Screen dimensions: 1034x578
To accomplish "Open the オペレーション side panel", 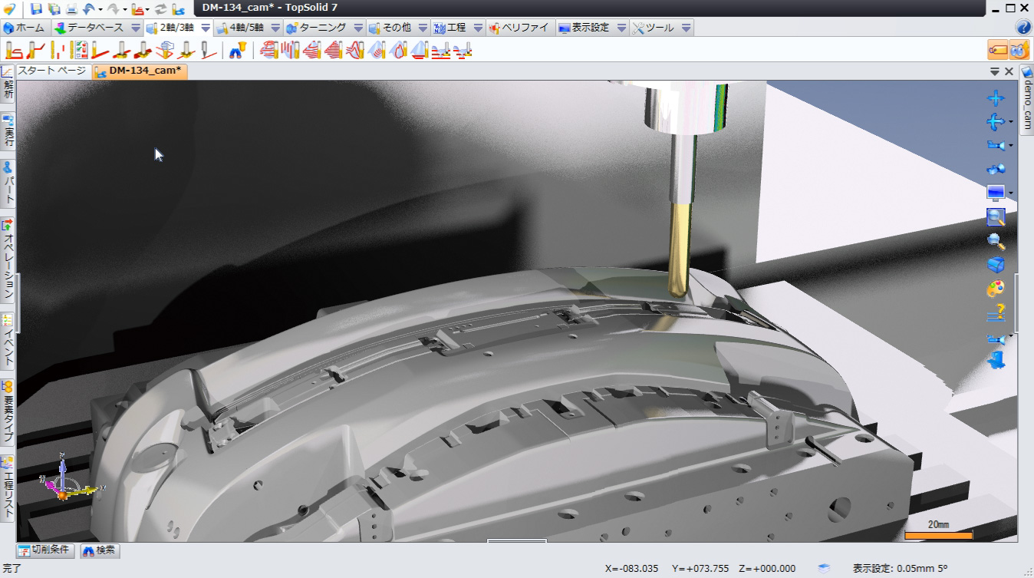I will tap(8, 261).
